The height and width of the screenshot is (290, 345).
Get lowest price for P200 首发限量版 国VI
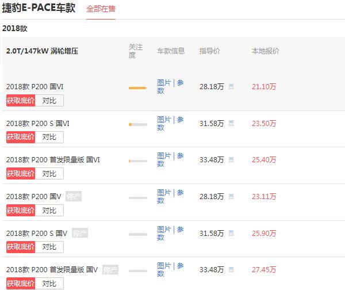[x=21, y=174]
